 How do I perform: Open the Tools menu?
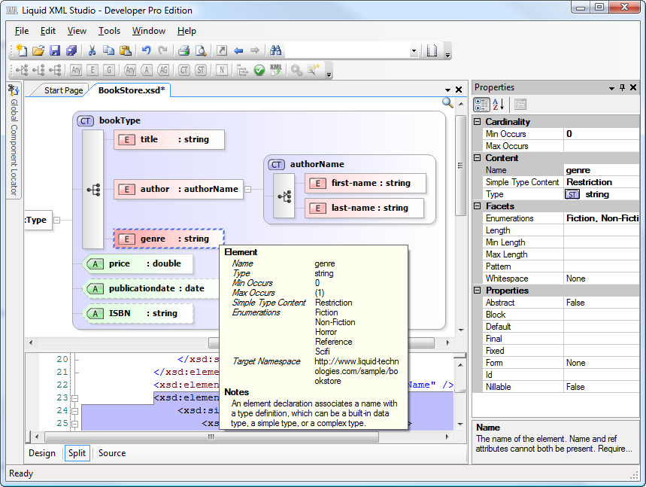point(109,31)
